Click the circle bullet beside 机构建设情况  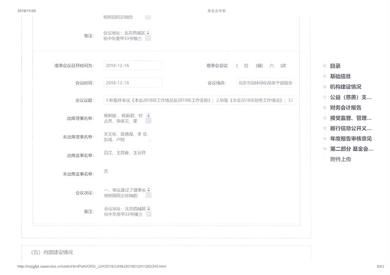pyautogui.click(x=325, y=86)
